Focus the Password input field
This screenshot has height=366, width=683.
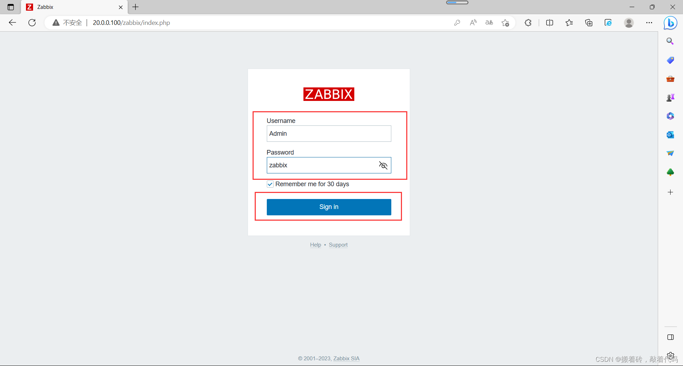(x=329, y=165)
